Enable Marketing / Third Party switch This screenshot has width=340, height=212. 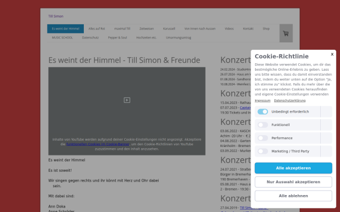(262, 151)
